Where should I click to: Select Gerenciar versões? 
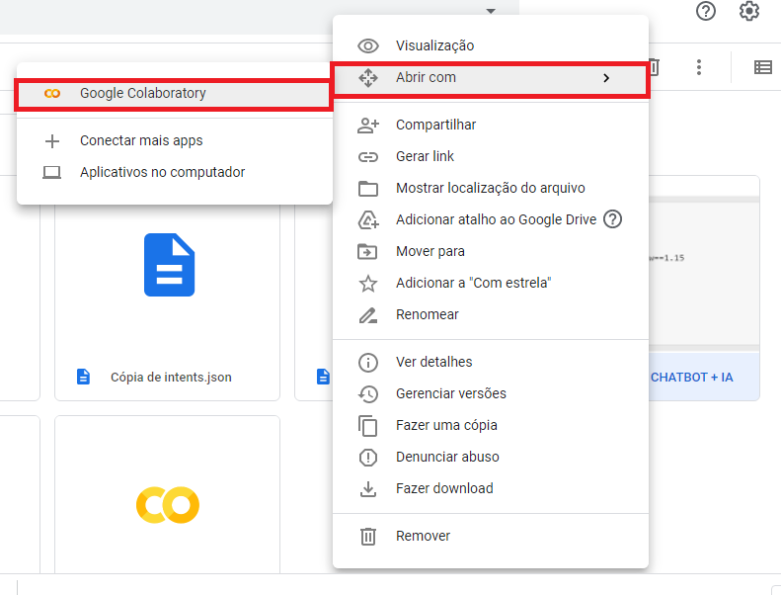click(x=490, y=393)
